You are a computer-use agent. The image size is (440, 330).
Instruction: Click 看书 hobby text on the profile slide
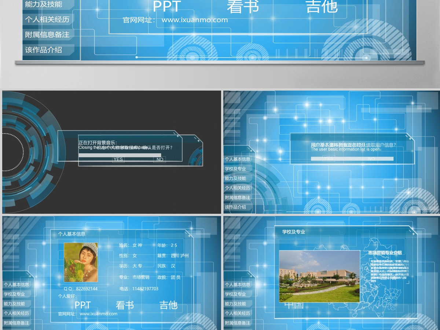tap(125, 305)
